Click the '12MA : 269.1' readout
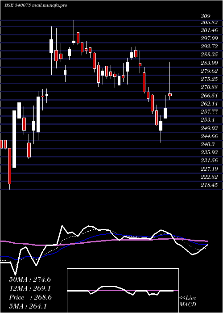 [x=30, y=288]
